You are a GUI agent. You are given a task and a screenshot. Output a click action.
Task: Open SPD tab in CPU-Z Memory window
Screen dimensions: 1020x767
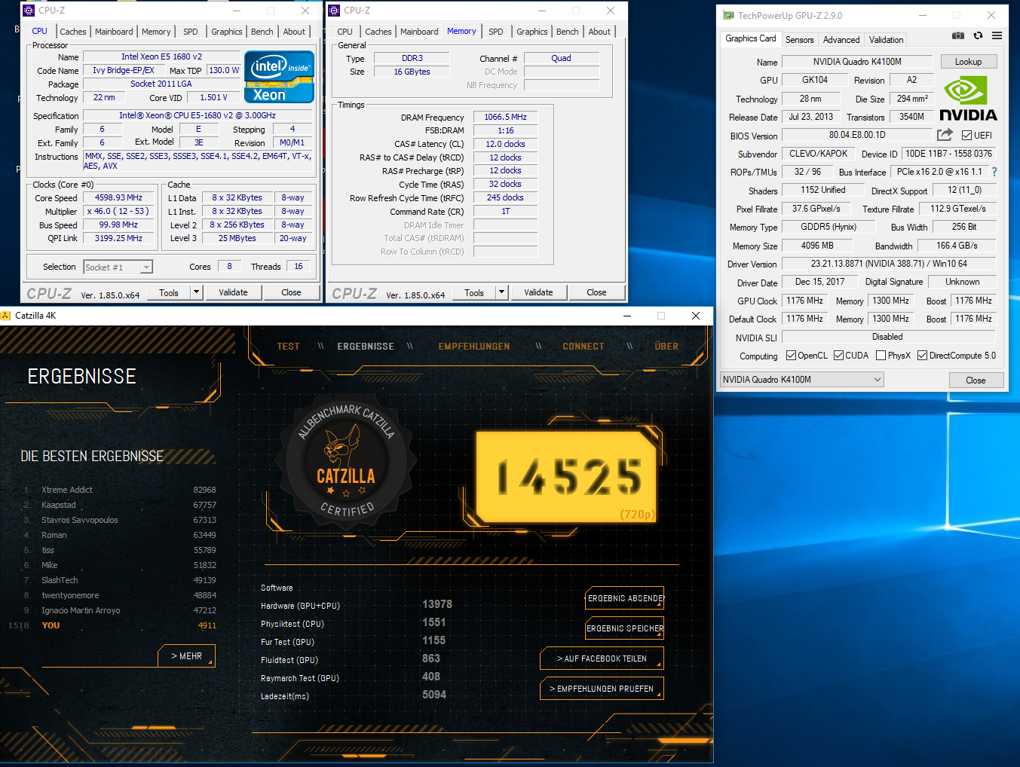click(x=496, y=32)
